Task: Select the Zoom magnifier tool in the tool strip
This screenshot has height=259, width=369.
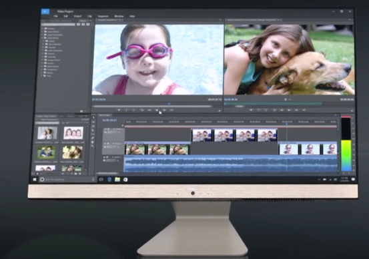Action: pyautogui.click(x=93, y=146)
